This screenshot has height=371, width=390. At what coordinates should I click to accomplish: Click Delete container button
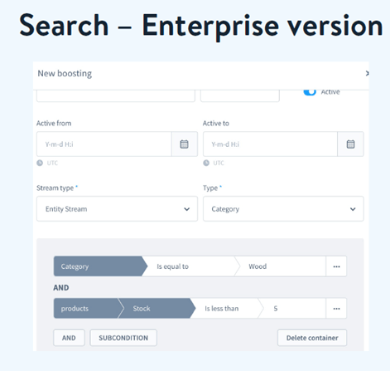coord(312,338)
